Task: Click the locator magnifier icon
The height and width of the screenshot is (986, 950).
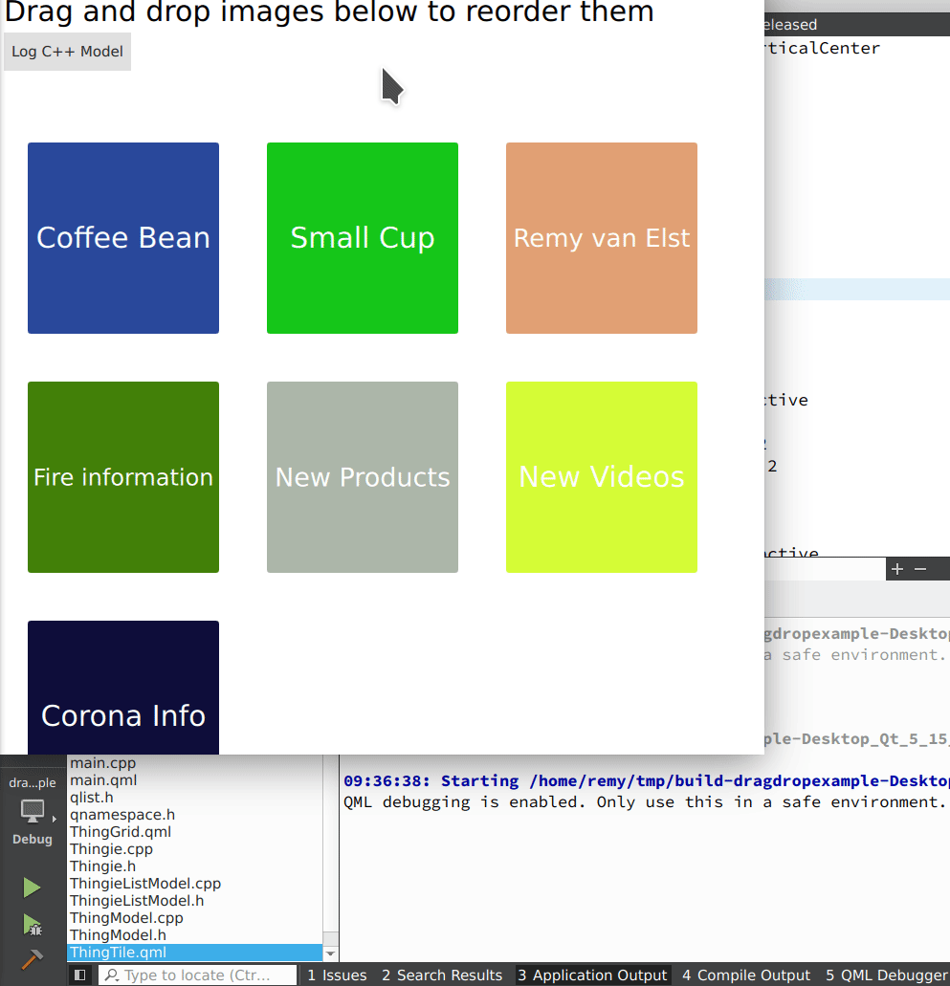Action: pyautogui.click(x=112, y=975)
